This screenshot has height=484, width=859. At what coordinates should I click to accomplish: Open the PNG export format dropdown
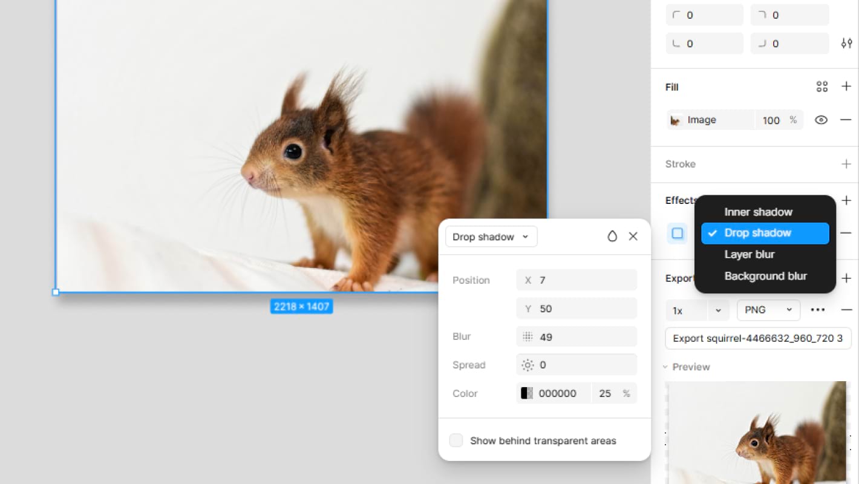pyautogui.click(x=768, y=310)
